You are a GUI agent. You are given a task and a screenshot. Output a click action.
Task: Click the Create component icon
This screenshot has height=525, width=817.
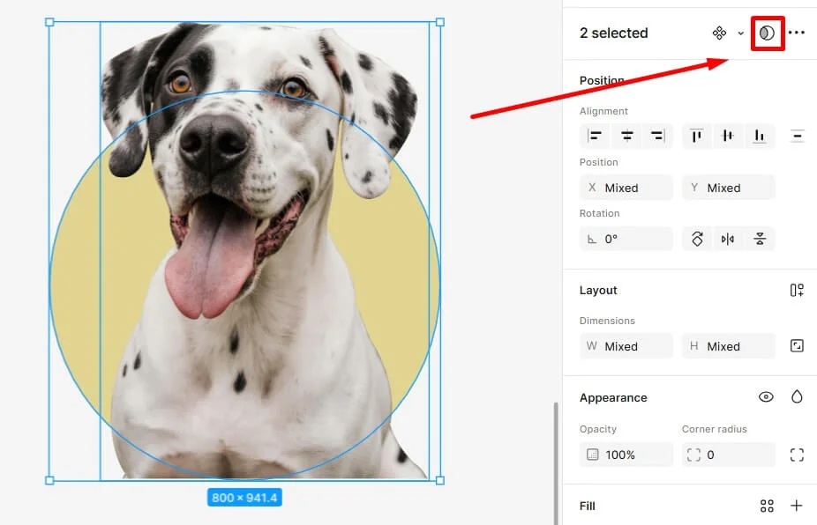pos(719,33)
